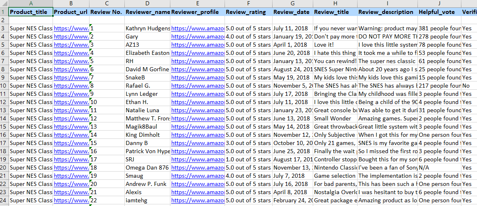Image resolution: width=477 pixels, height=206 pixels.
Task: Select the June 13, 2018 date cell
Action: pos(293,118)
